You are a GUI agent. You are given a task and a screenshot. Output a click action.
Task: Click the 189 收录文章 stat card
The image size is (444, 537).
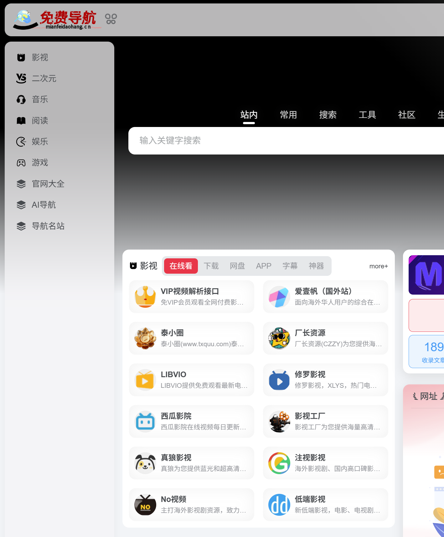click(x=426, y=352)
